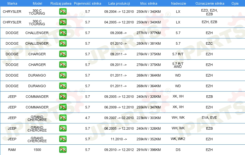Click the fuel icon for the Grand Cherokee 4.7
The image size is (245, 155).
click(63, 118)
